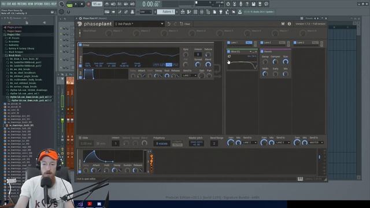Click the Phase Plant redo arrow
This screenshot has height=208, width=370.
pyautogui.click(x=175, y=24)
